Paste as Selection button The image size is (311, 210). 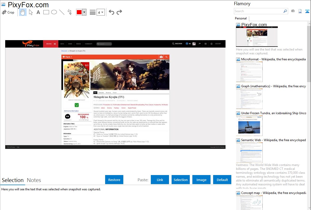(x=180, y=180)
